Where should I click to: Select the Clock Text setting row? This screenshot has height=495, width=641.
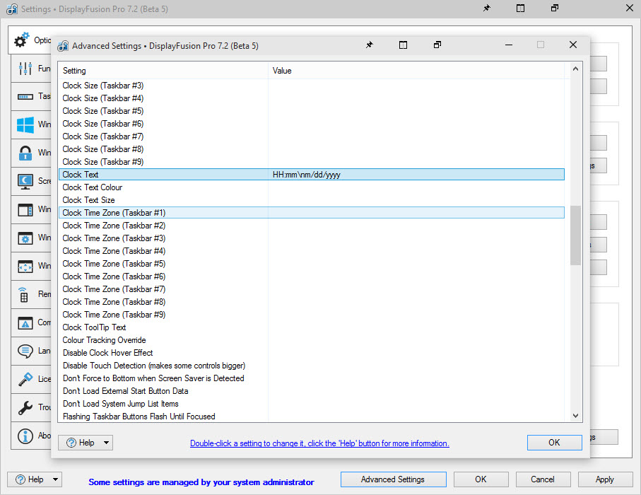click(x=163, y=175)
